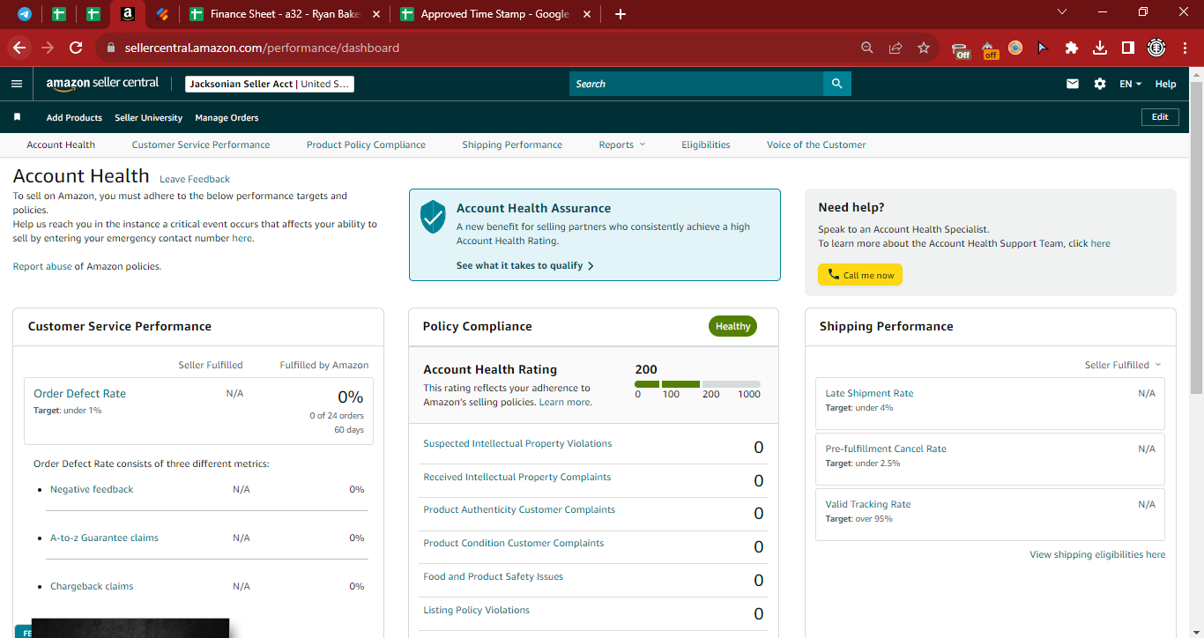Open the Order Defect Rate link

[79, 393]
